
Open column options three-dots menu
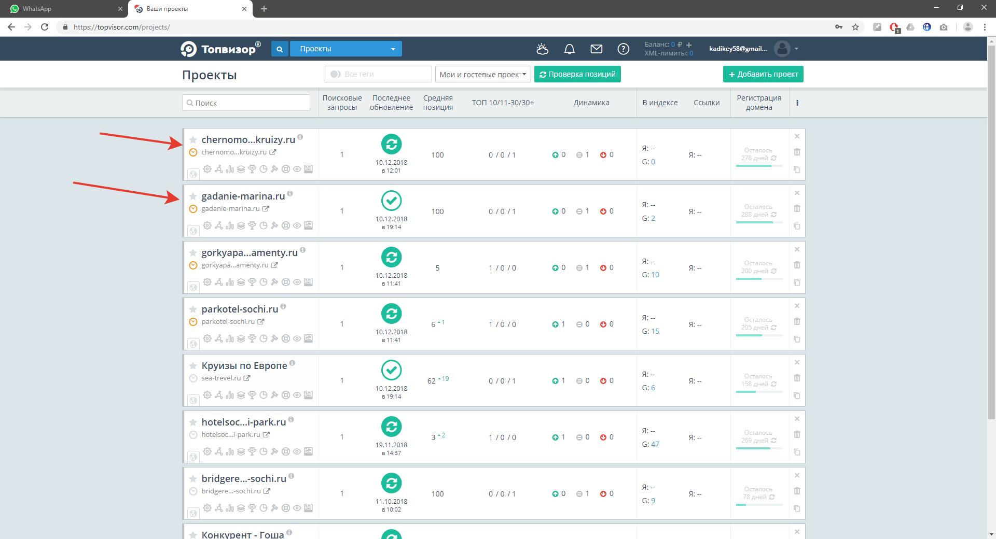click(x=797, y=103)
